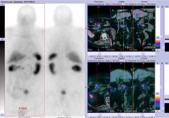Viewport: 169px width, 118px height.
Task: Click the upper threshold slider handle beside the 25 box
Action: (x=162, y=37)
